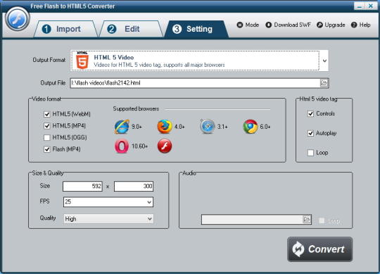Click the '9.0+' version text
The image size is (380, 274).
[x=137, y=127]
